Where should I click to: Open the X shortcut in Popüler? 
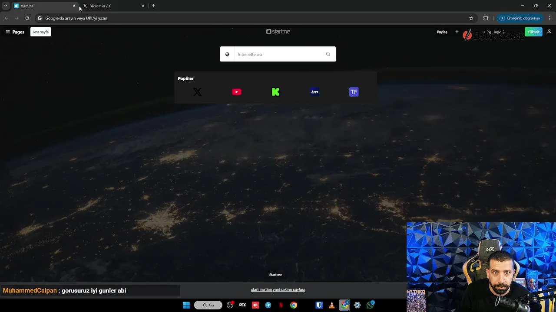tap(197, 92)
